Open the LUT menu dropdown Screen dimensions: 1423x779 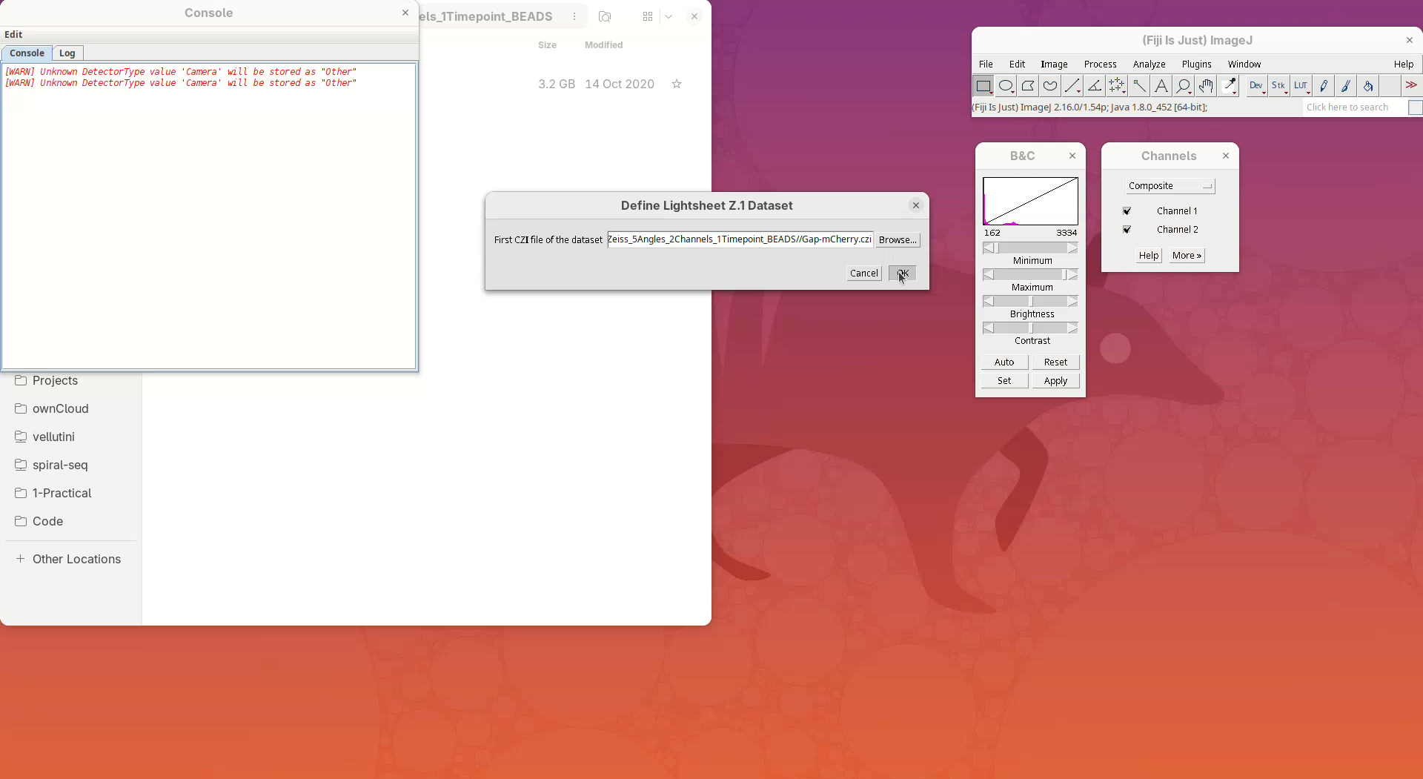[x=1301, y=86]
